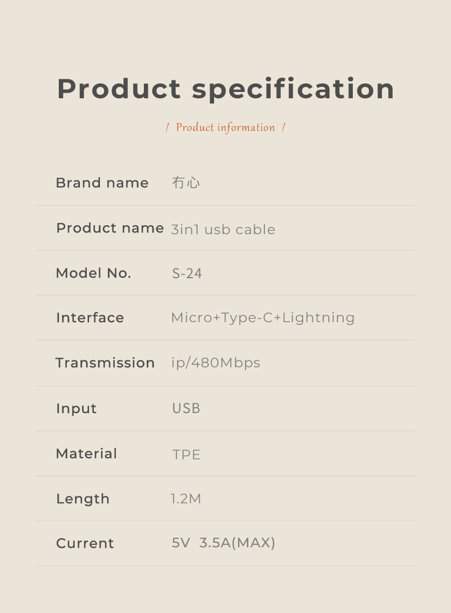Select the Product information subtitle
The height and width of the screenshot is (613, 451).
[226, 127]
